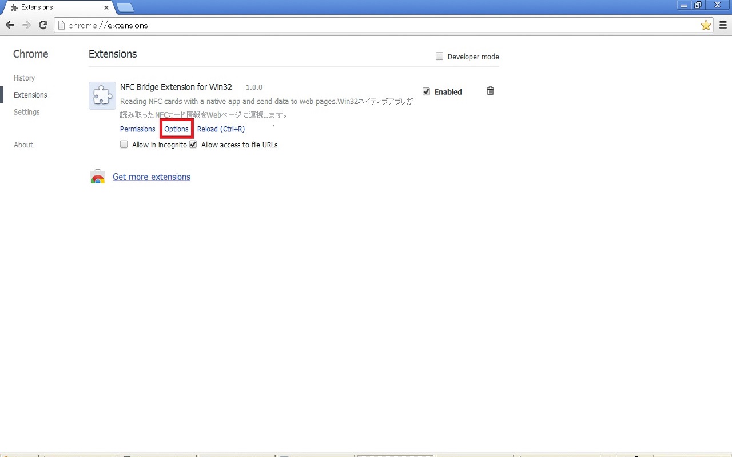Minimize the browser window

683,5
